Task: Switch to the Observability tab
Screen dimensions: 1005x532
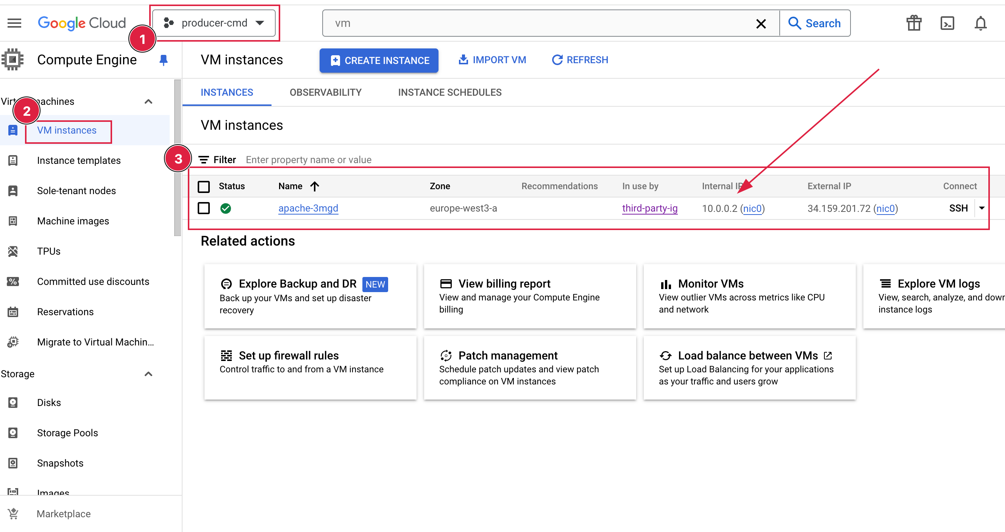Action: [325, 92]
